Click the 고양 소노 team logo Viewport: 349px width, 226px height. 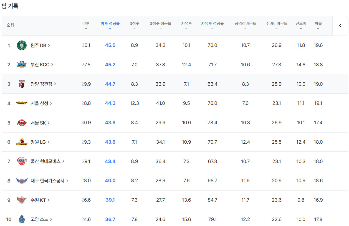[x=22, y=219]
